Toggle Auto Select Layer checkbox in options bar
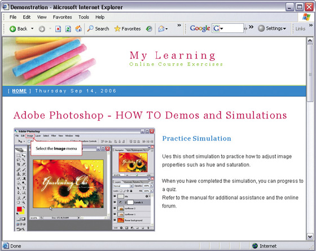 (x=29, y=141)
